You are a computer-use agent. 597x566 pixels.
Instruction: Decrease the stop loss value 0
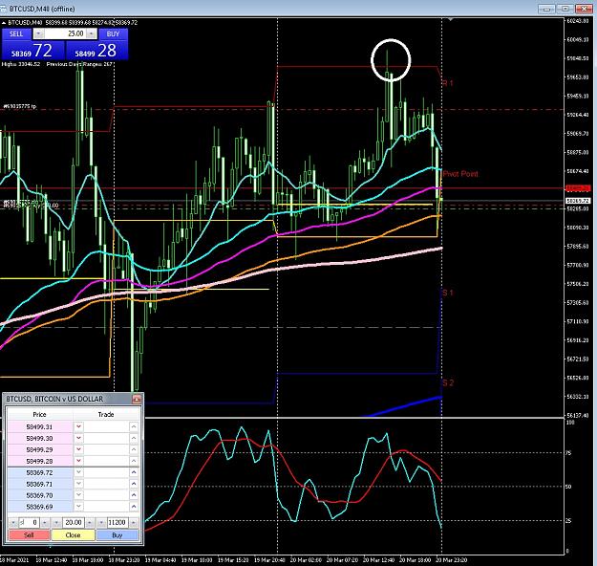click(12, 523)
